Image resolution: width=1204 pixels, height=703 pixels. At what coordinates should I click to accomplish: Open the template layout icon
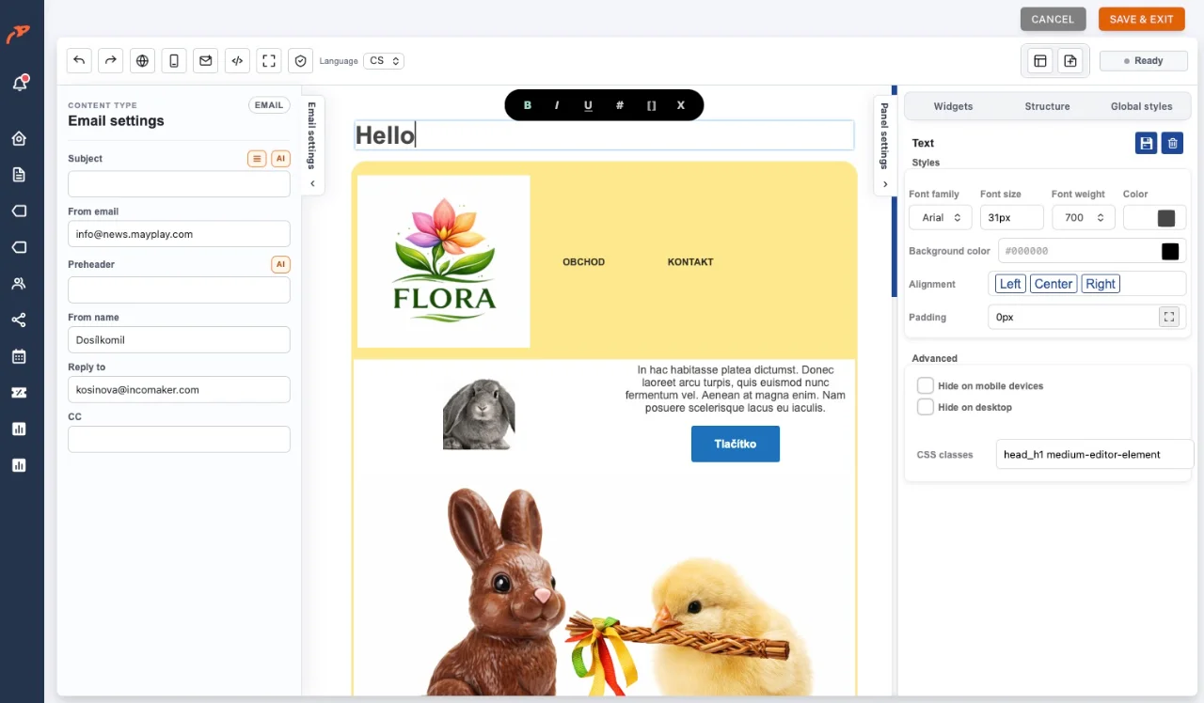[1040, 61]
